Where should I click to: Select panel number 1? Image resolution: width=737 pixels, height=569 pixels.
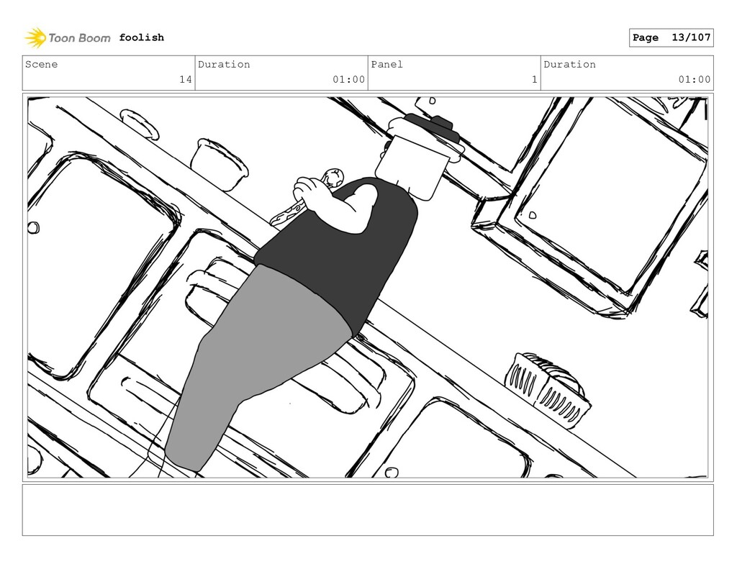pyautogui.click(x=535, y=79)
